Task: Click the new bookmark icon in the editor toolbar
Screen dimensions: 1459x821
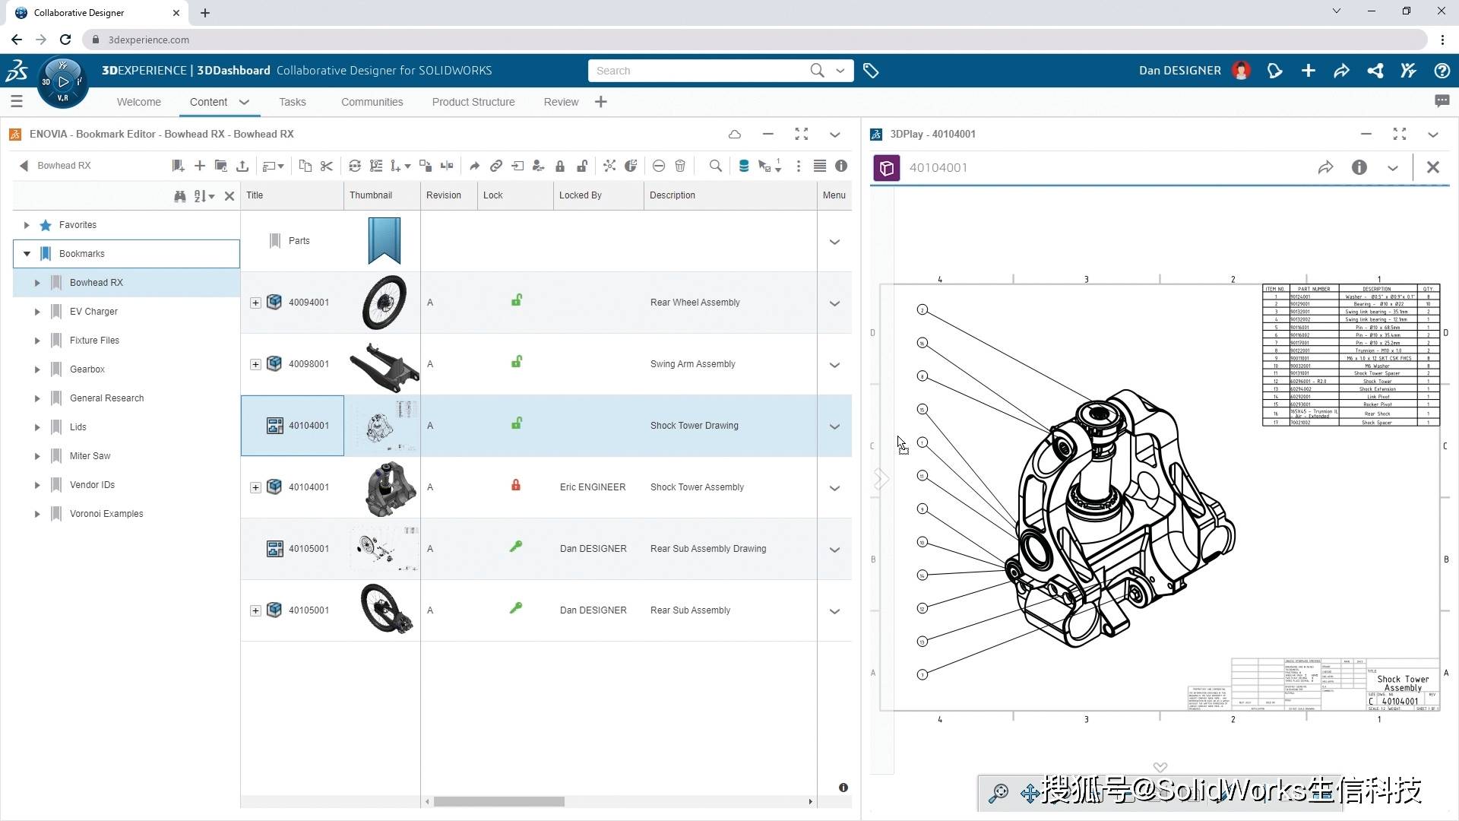Action: click(x=178, y=166)
